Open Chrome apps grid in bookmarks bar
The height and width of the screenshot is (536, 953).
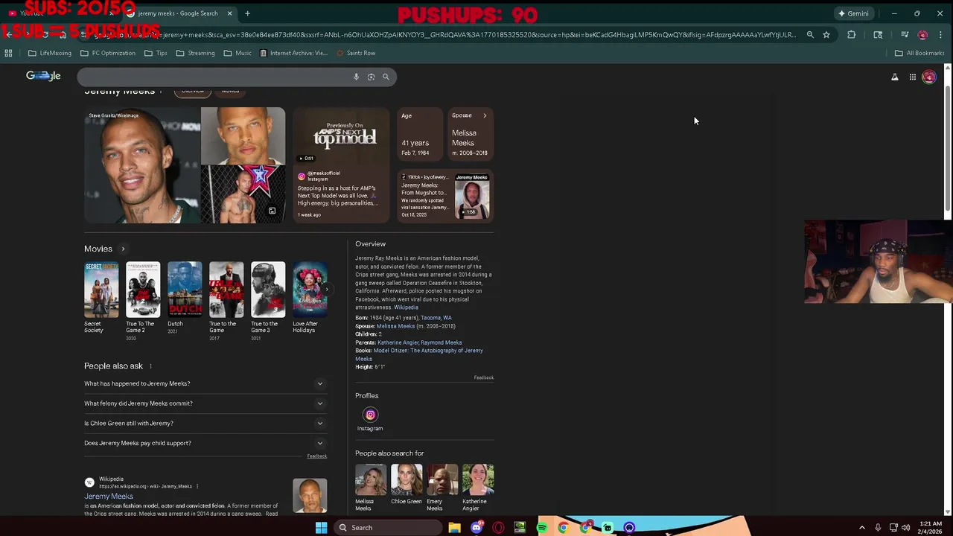[x=8, y=53]
